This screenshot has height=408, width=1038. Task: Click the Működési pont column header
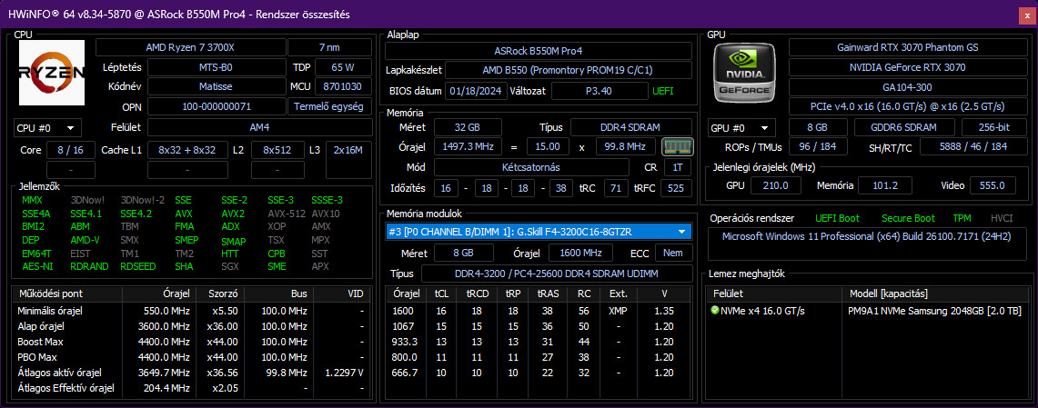click(66, 293)
